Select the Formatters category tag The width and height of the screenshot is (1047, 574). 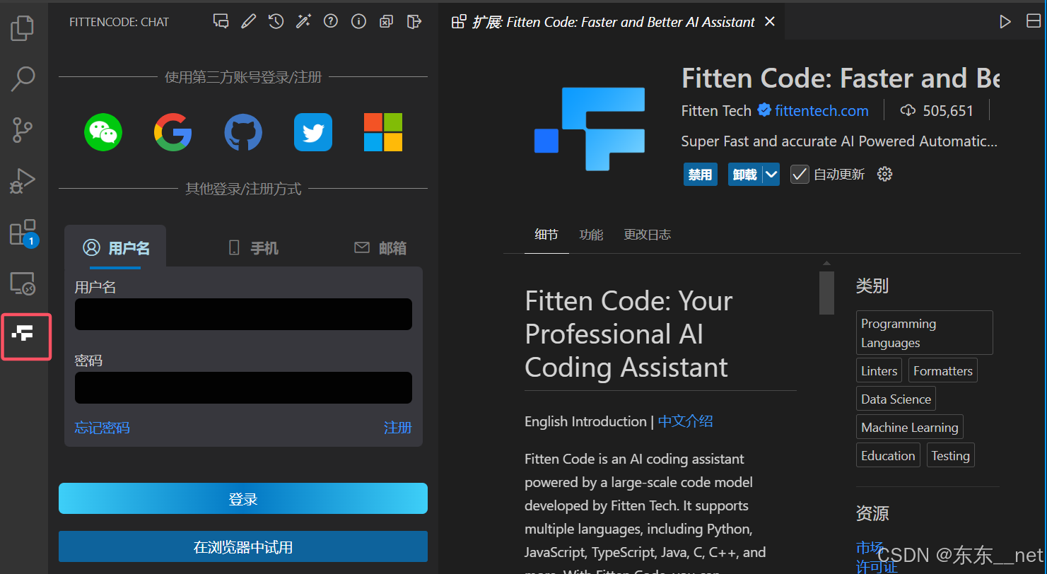click(x=942, y=370)
